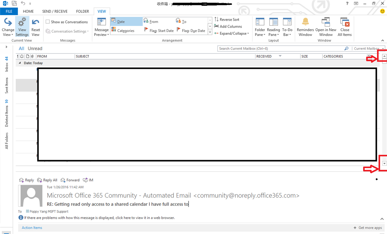Filter by Unread messages
This screenshot has width=387, height=234.
pos(35,49)
